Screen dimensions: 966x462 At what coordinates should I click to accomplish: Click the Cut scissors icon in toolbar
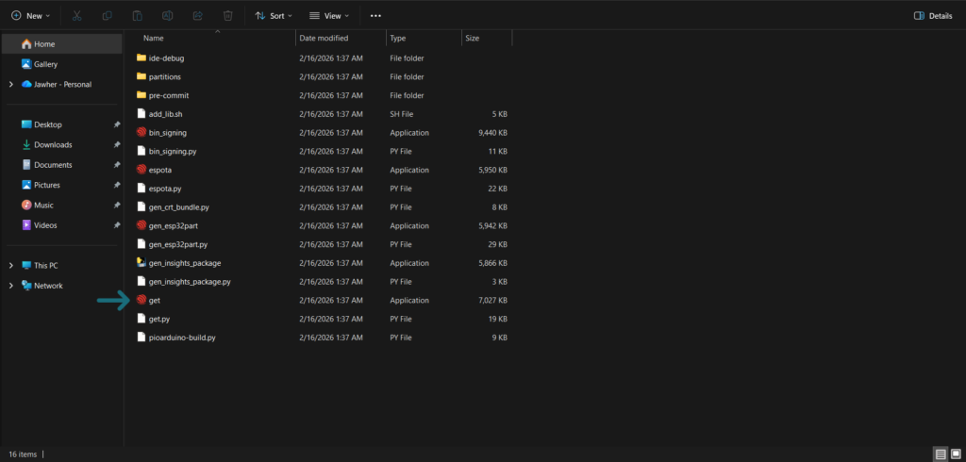(x=76, y=16)
